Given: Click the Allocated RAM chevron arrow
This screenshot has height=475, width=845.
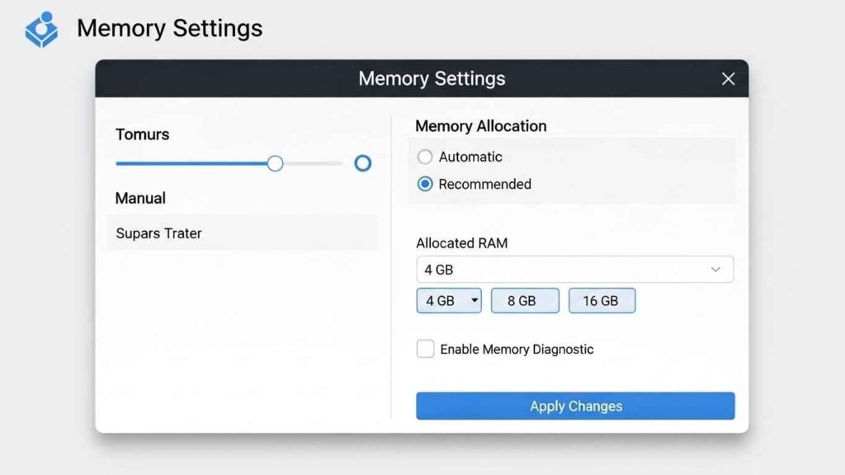Looking at the screenshot, I should pos(715,270).
